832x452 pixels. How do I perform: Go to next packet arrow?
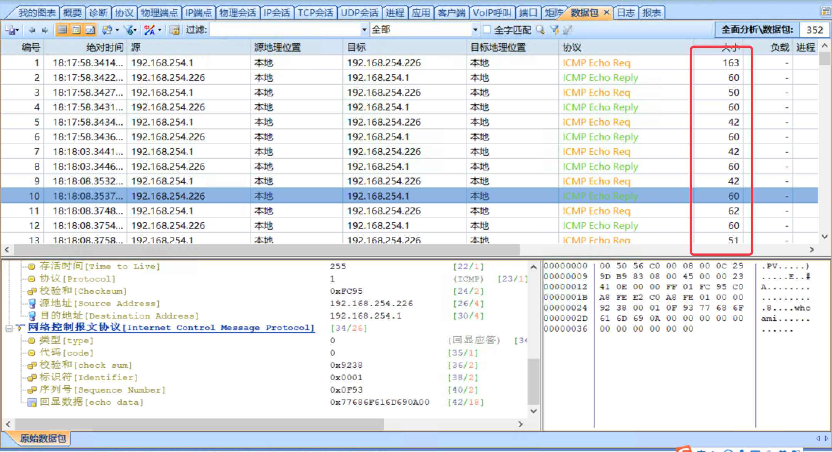45,30
